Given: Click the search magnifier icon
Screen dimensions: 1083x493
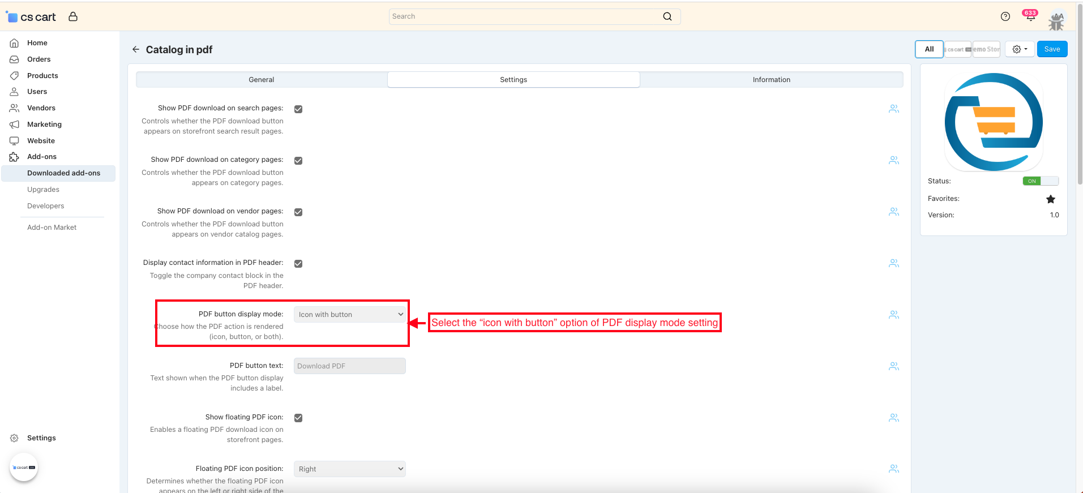Looking at the screenshot, I should point(667,16).
